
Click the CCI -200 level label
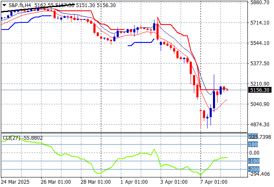pyautogui.click(x=254, y=169)
